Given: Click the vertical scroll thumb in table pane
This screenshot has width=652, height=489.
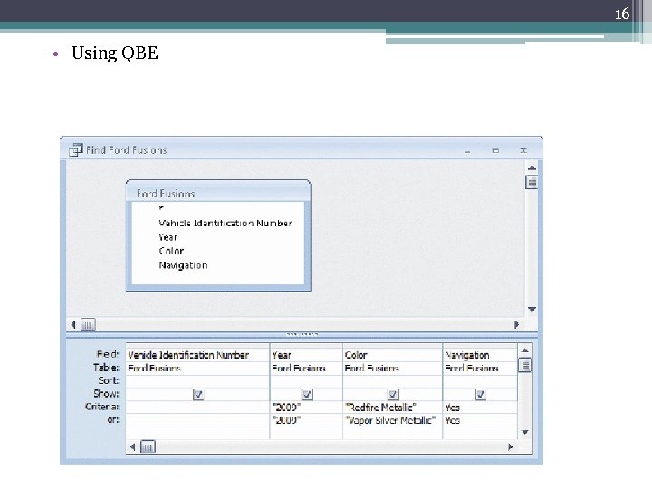Looking at the screenshot, I should click(532, 182).
